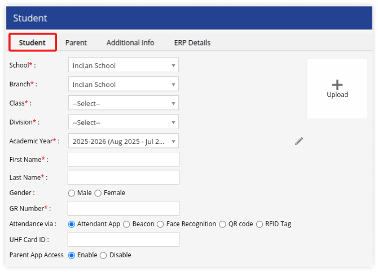Click the First Name input field
Image resolution: width=378 pixels, height=272 pixels.
coord(123,160)
